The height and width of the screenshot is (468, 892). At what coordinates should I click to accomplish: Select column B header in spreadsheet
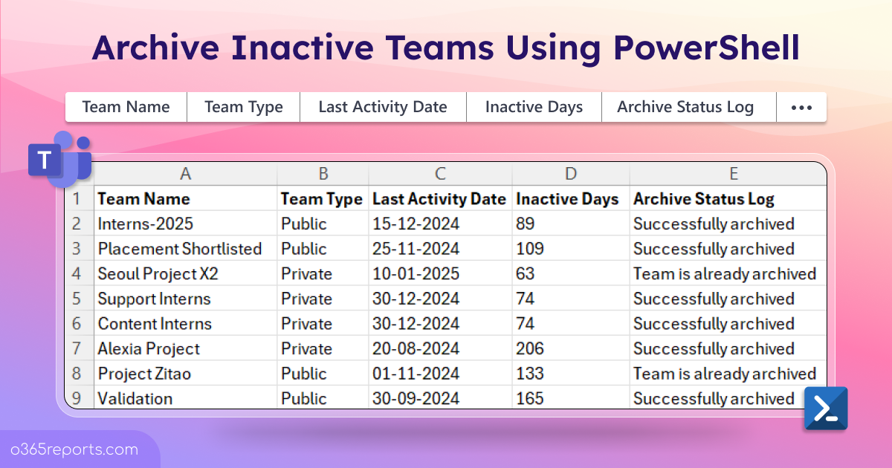point(323,174)
